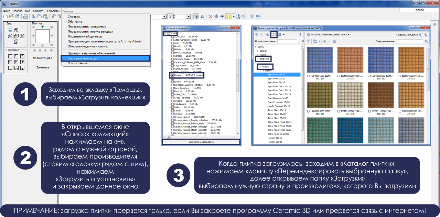Select 'Загрузить коллекции' from Help menu
Image resolution: width=440 pixels, height=217 pixels.
click(x=83, y=58)
